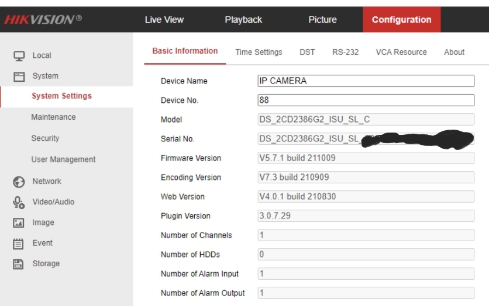Click the Local monitor icon in sidebar

coord(19,56)
